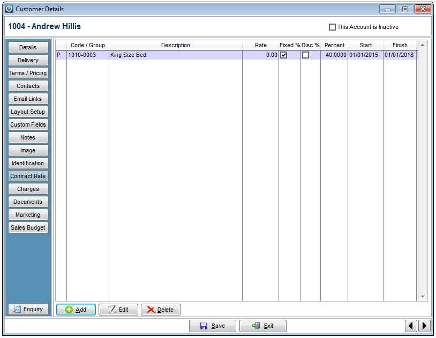Select percent value 40.0000

pyautogui.click(x=334, y=55)
